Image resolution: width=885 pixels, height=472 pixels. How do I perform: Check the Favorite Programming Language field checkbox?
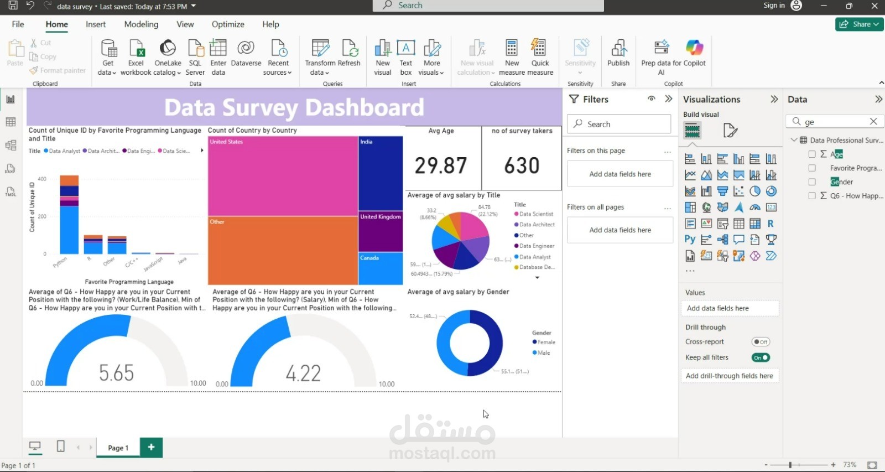pos(812,168)
